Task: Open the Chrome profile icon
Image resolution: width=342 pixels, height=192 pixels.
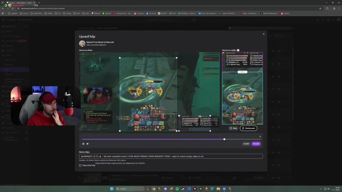Action: pos(334,8)
